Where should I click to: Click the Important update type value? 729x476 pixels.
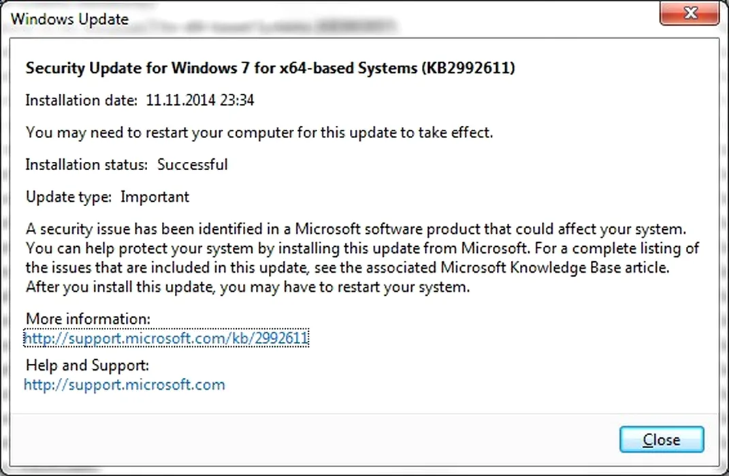coord(155,197)
